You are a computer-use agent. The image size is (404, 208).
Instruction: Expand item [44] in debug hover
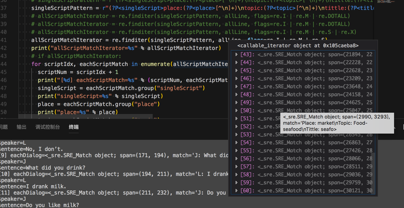coord(236,62)
